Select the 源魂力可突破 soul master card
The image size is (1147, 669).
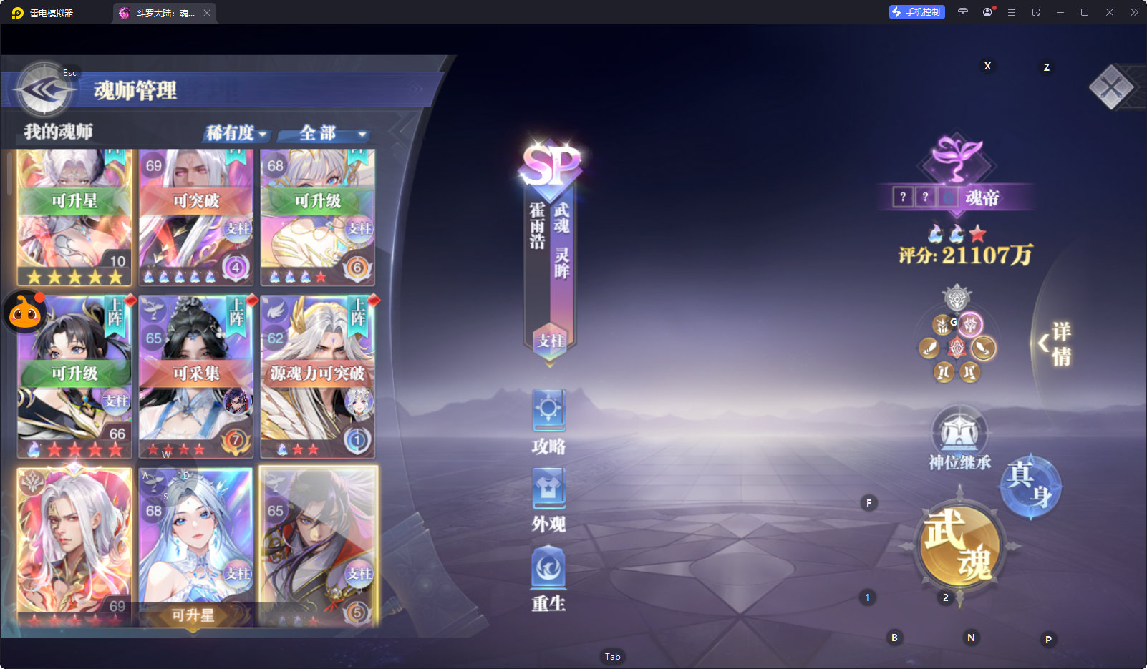point(317,377)
